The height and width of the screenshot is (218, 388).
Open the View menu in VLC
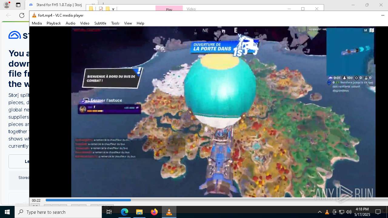click(x=128, y=23)
